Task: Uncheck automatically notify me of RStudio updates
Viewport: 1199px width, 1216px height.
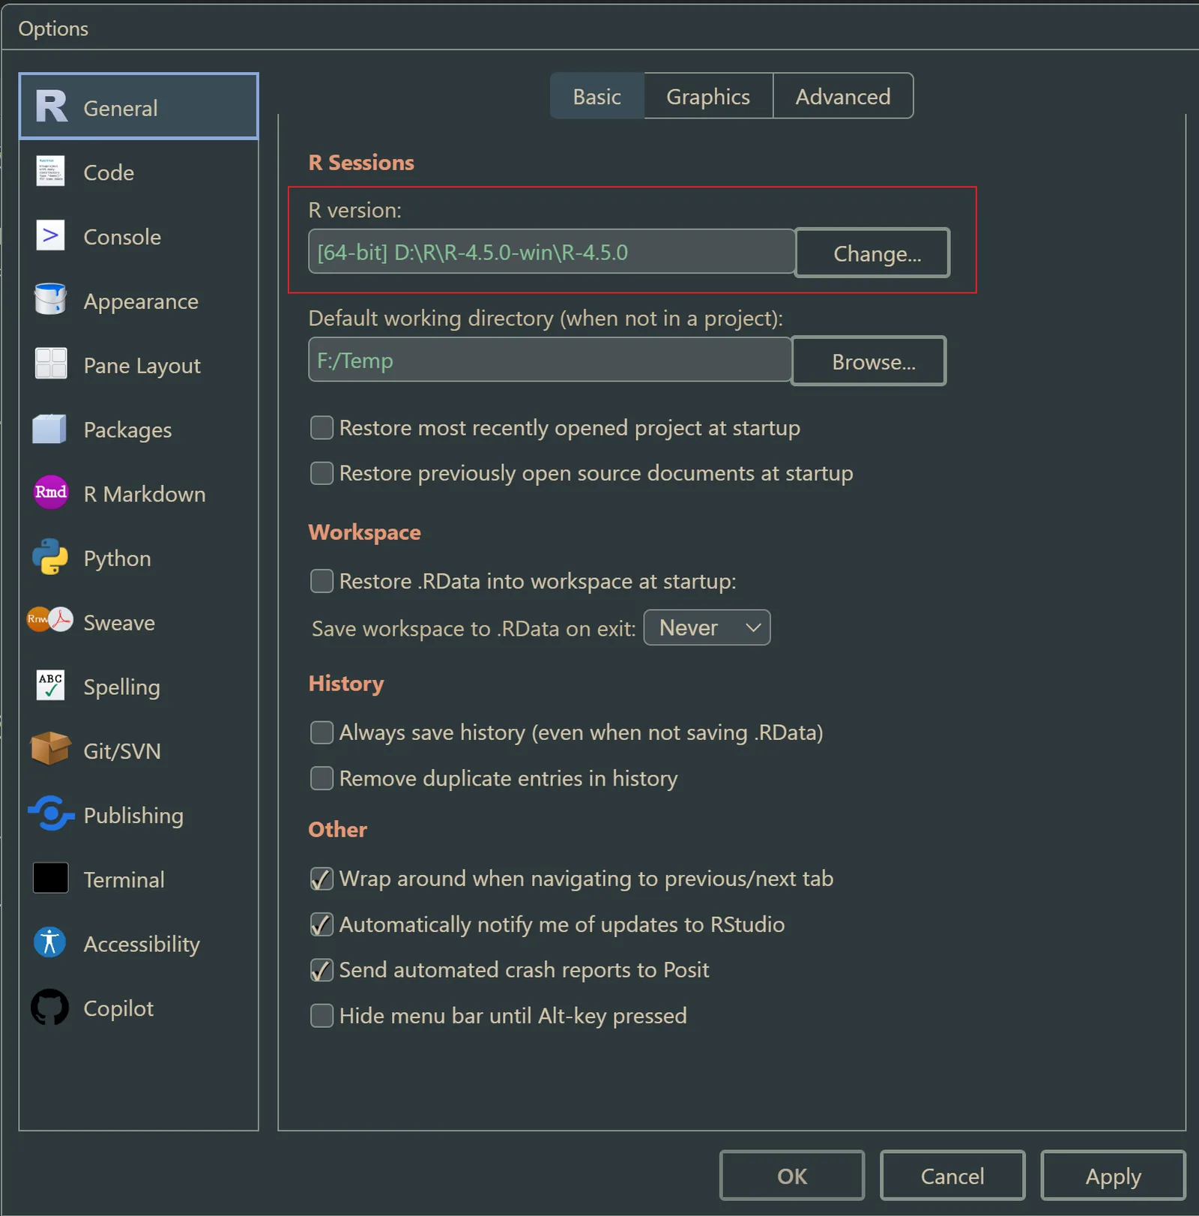Action: (x=321, y=924)
